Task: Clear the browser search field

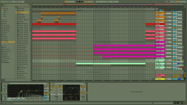Action: click(x=30, y=5)
